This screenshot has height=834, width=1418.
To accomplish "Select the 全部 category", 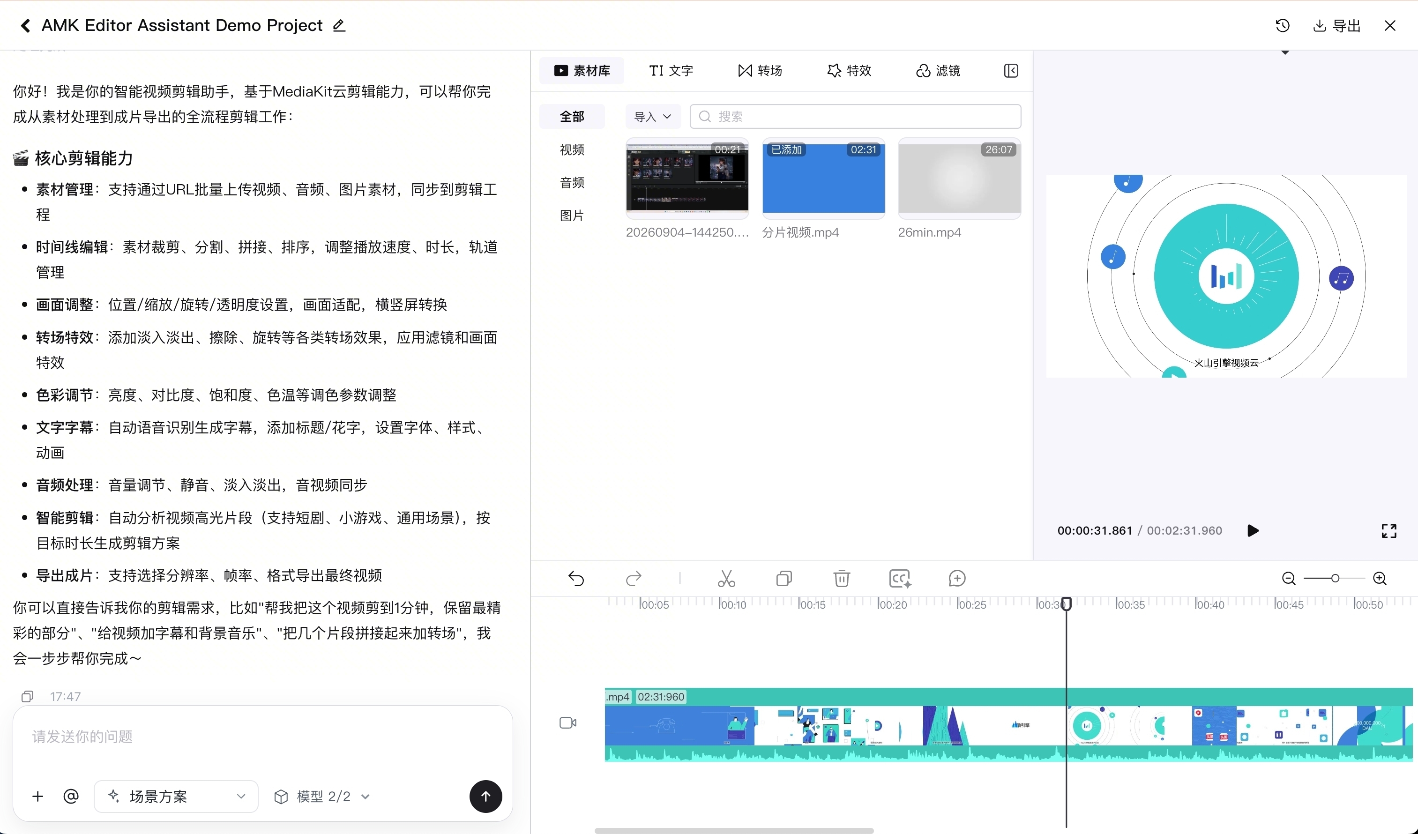I will point(572,117).
